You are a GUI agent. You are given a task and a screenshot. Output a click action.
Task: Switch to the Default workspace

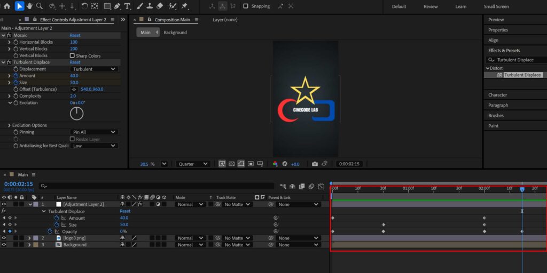tap(398, 6)
